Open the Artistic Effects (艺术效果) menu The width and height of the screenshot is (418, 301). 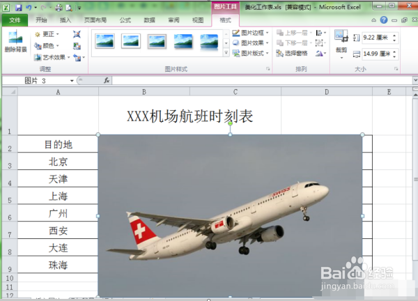[52, 57]
